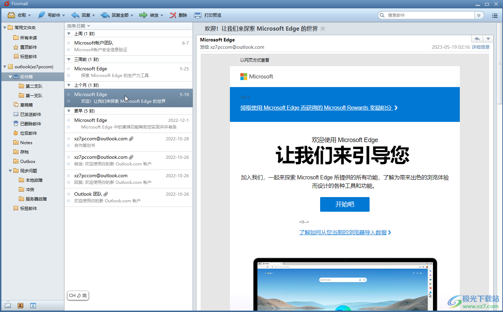
Task: Click the 转发 forward arrow icon
Action: tap(143, 15)
